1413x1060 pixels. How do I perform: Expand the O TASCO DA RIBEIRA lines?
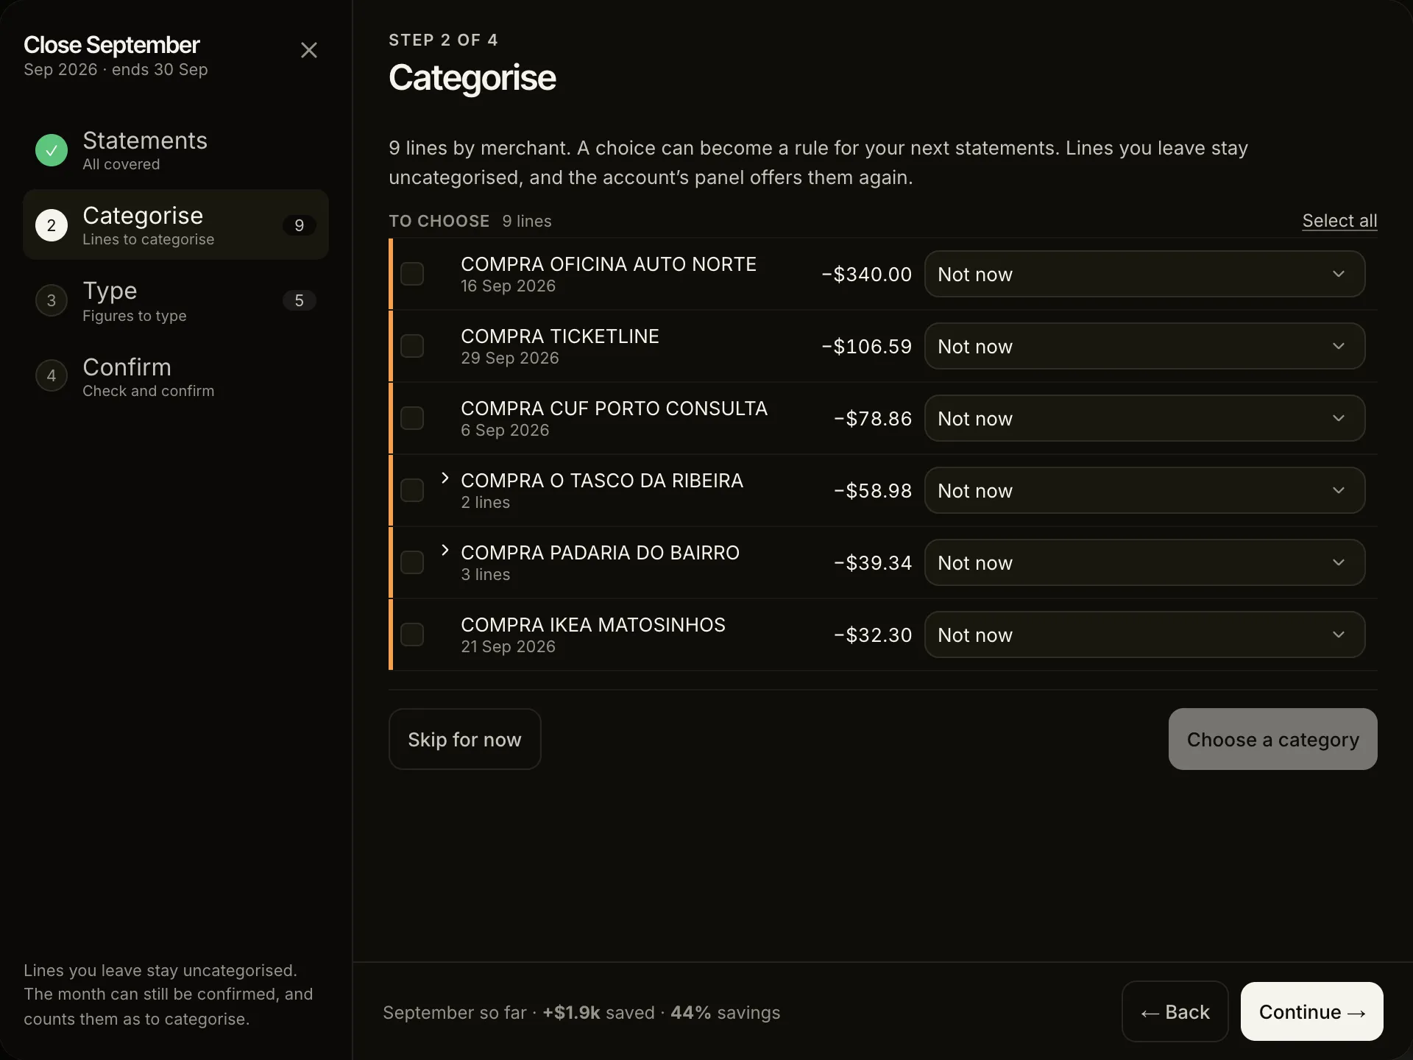point(445,478)
